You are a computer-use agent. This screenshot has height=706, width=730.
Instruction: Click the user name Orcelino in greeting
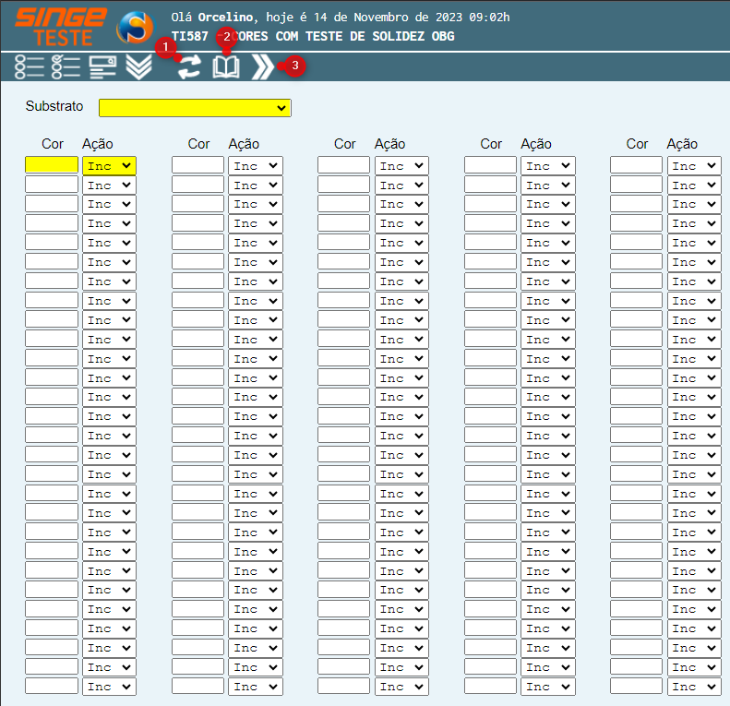point(226,18)
